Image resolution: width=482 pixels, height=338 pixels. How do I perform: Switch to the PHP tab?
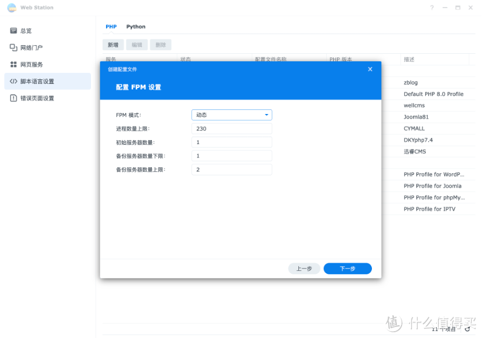pyautogui.click(x=111, y=27)
